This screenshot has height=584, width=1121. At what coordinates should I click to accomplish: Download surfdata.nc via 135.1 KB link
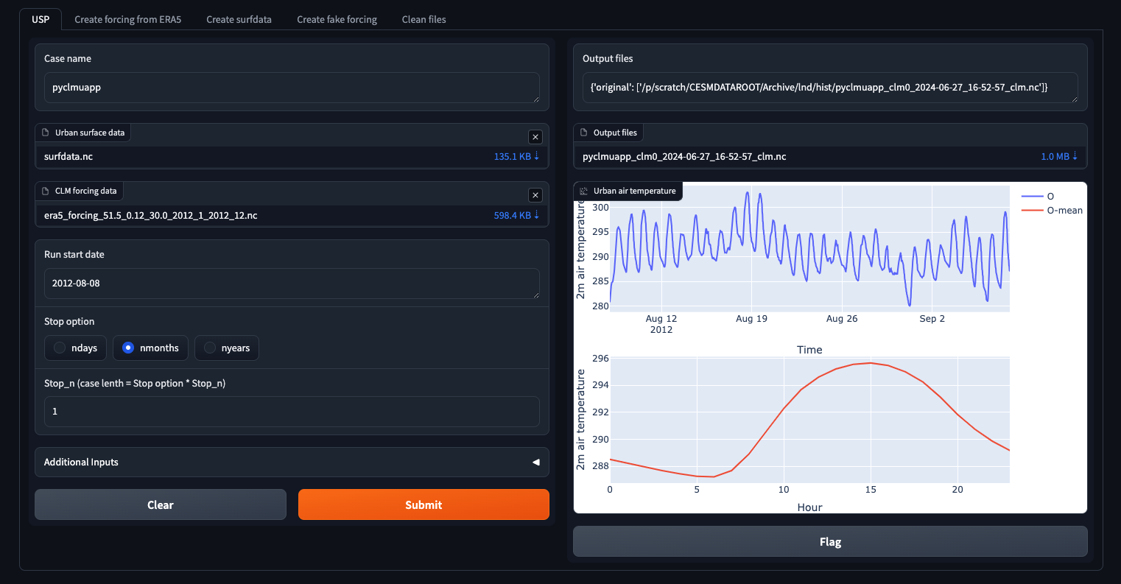point(516,156)
